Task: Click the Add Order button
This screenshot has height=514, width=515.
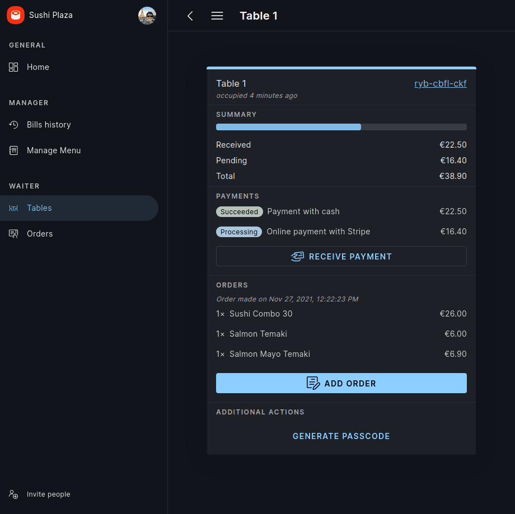Action: [341, 383]
